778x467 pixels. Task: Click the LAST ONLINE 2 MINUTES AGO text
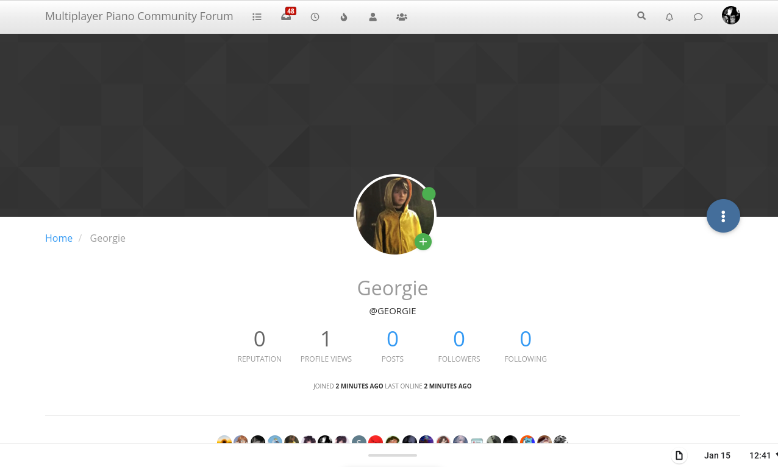point(428,386)
